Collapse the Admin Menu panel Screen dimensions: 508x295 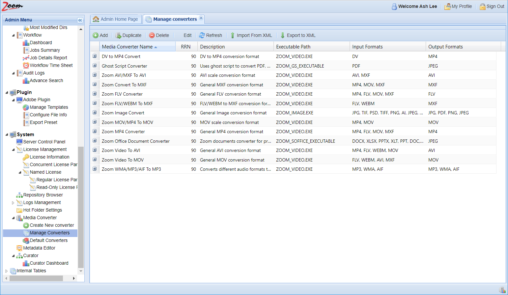click(x=80, y=20)
